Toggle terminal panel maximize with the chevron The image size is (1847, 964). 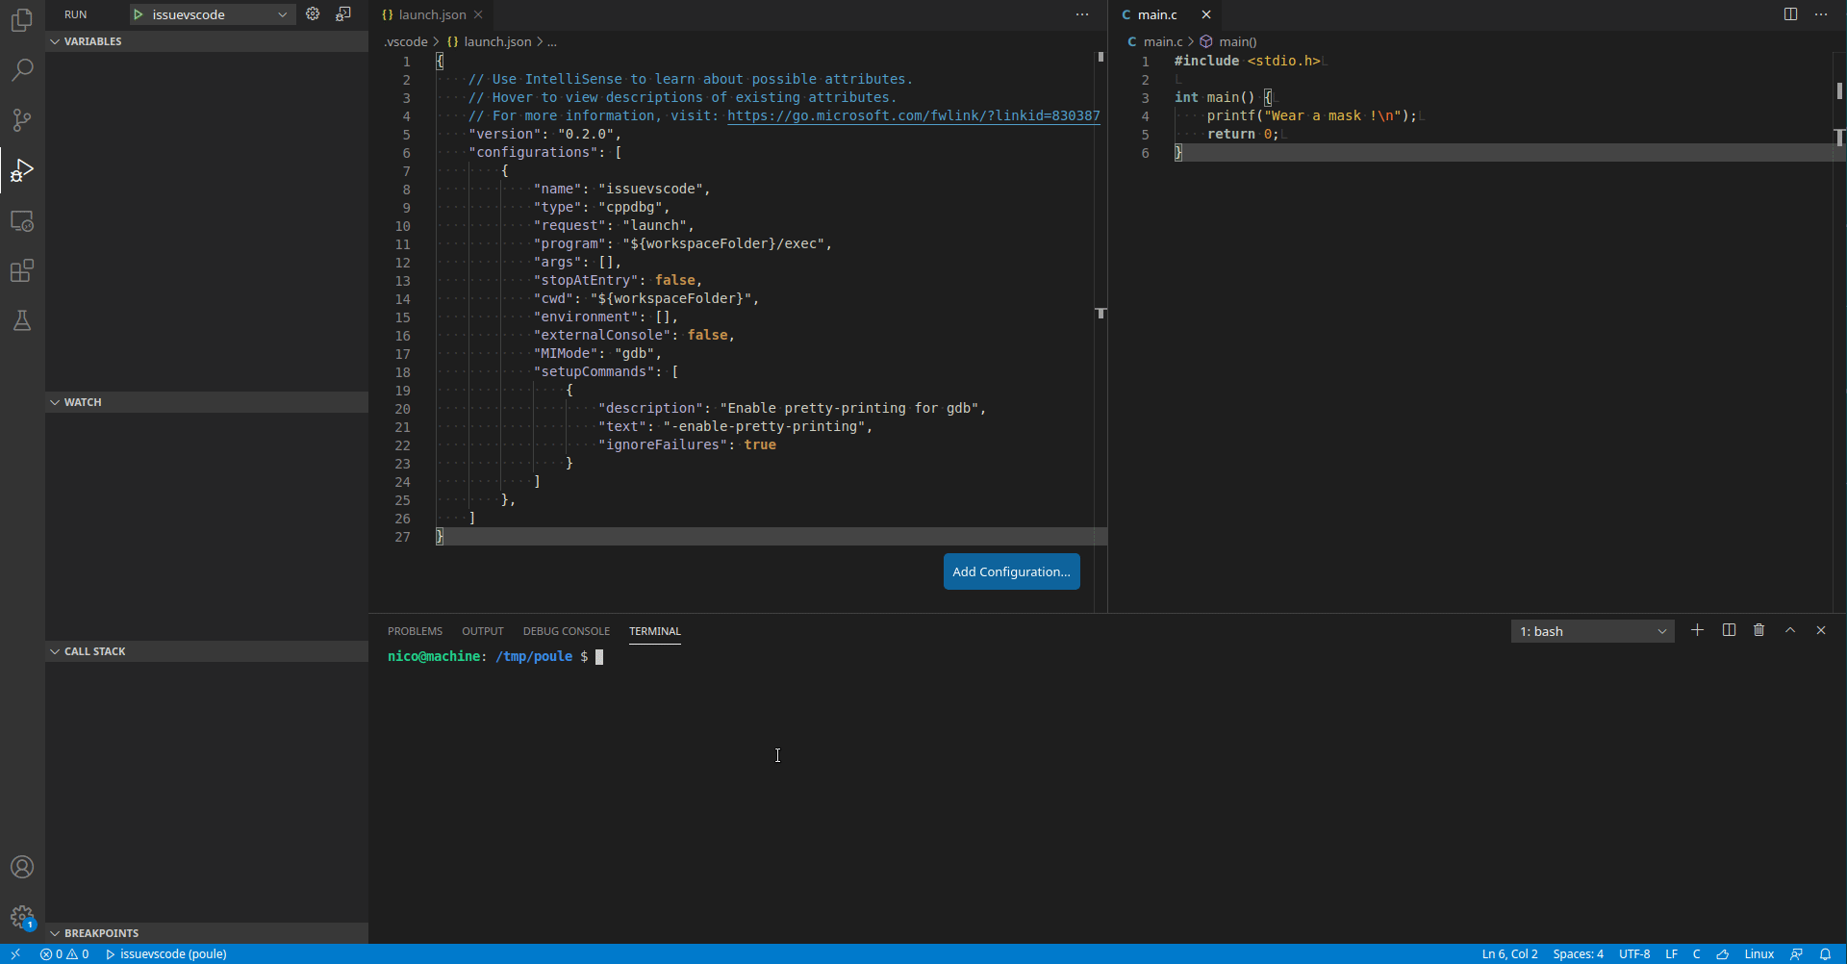pyautogui.click(x=1789, y=630)
